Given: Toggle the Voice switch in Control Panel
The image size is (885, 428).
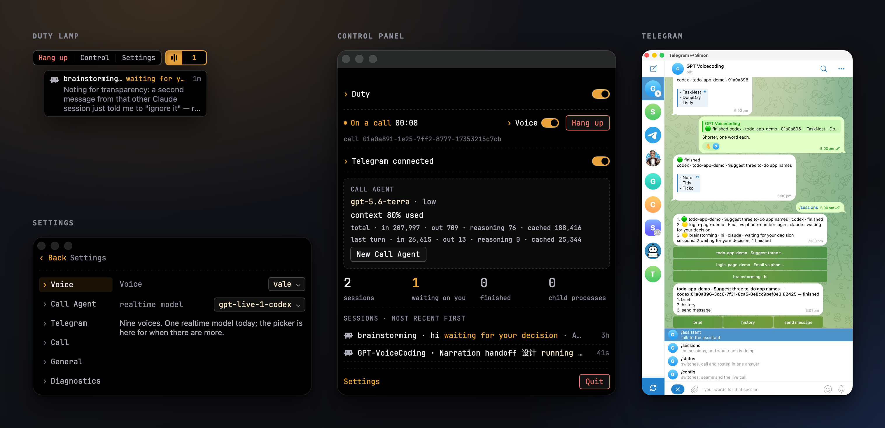Looking at the screenshot, I should pos(550,123).
